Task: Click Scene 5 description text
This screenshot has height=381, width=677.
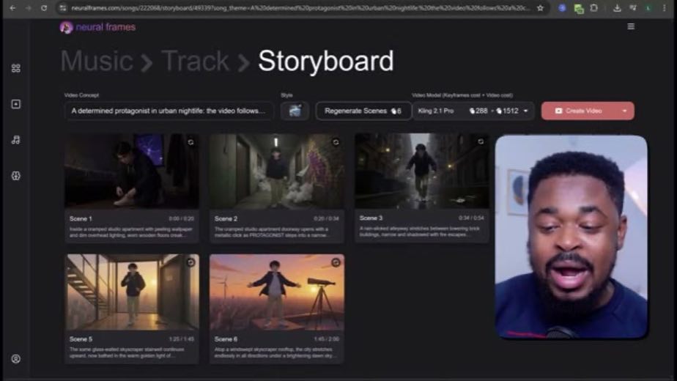Action: [127, 352]
